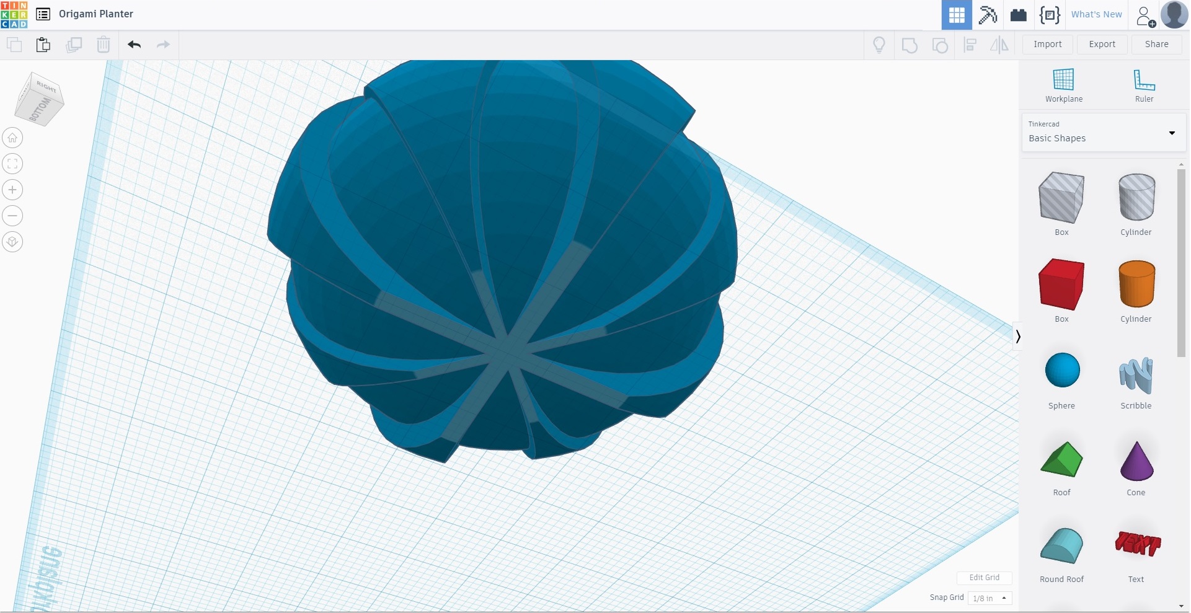Open the Basic Shapes category dropdown
Screen dimensions: 1191x613
click(1104, 133)
